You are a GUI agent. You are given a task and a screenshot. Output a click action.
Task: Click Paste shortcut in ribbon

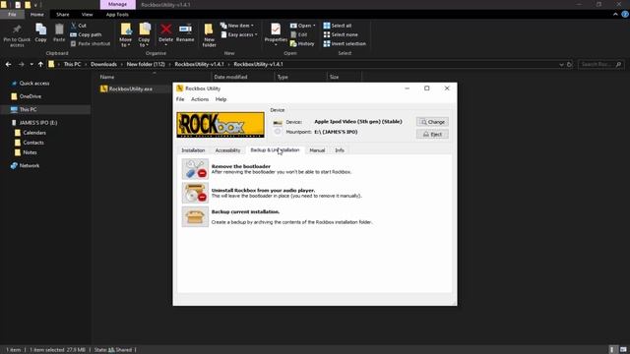pyautogui.click(x=91, y=43)
